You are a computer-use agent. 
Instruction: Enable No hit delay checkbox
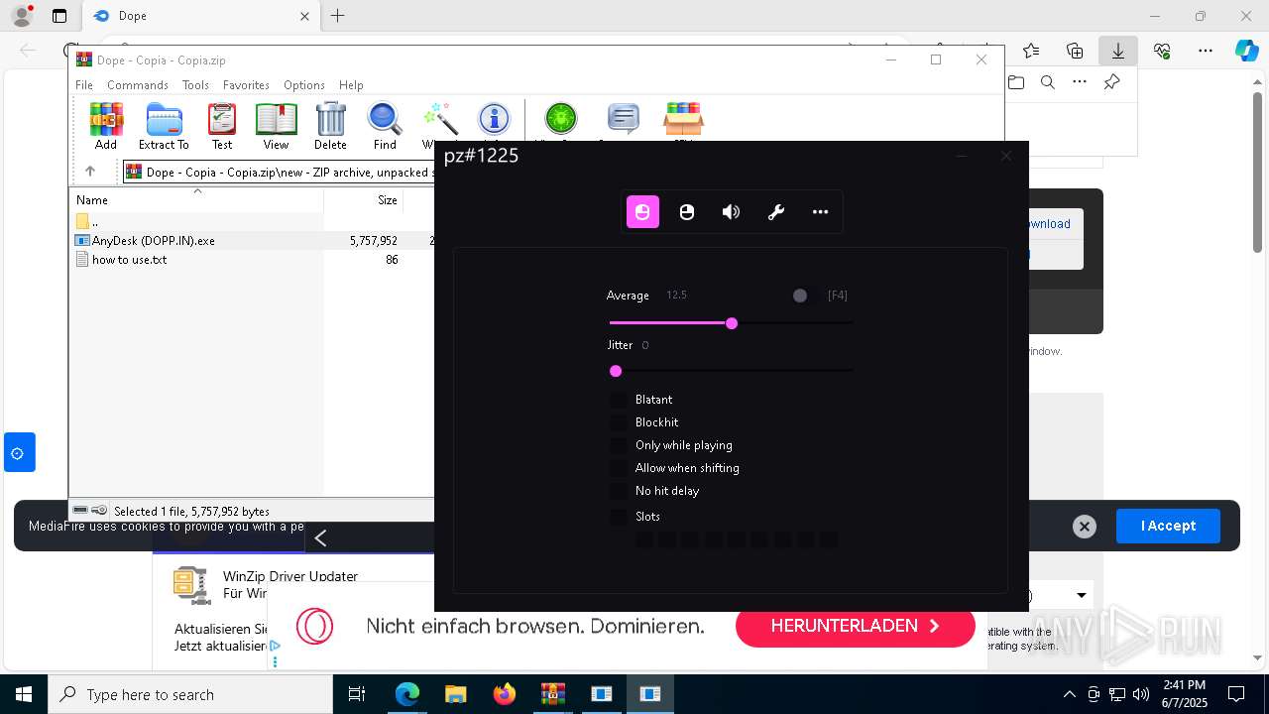[x=619, y=491]
